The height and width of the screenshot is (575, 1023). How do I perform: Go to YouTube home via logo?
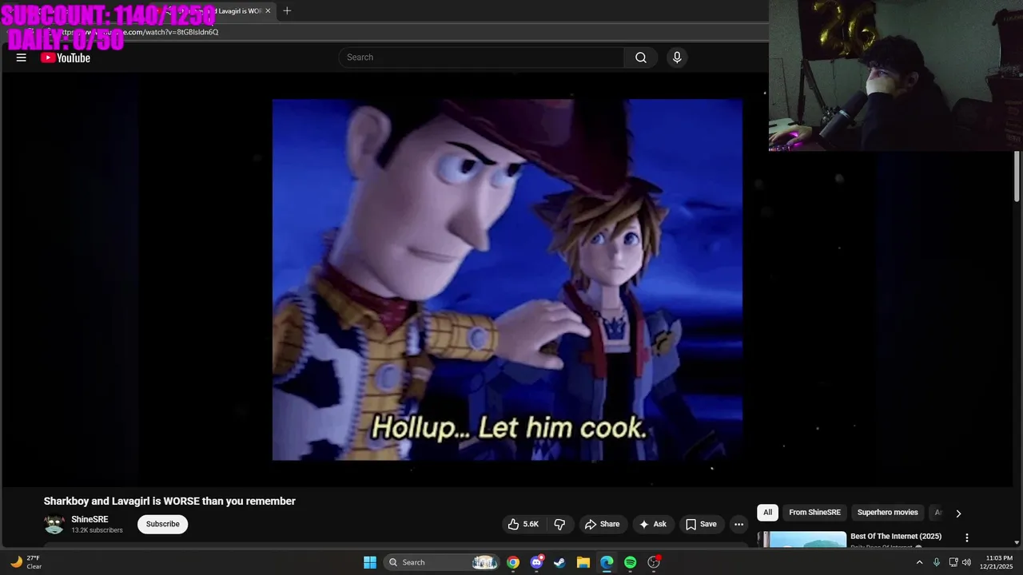[x=66, y=57]
